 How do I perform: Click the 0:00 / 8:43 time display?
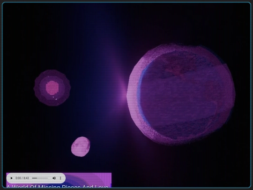[22, 178]
